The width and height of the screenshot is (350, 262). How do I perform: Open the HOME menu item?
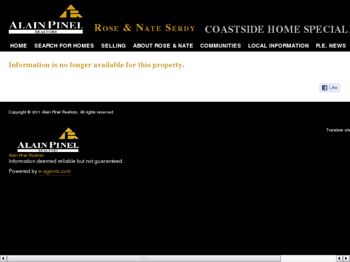pyautogui.click(x=18, y=46)
